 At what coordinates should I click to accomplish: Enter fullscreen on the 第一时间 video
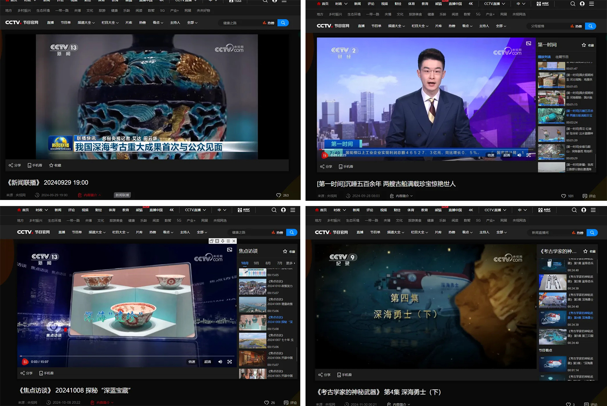[x=529, y=155]
